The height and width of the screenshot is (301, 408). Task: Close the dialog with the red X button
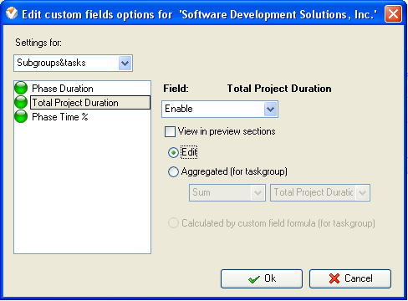tap(393, 13)
